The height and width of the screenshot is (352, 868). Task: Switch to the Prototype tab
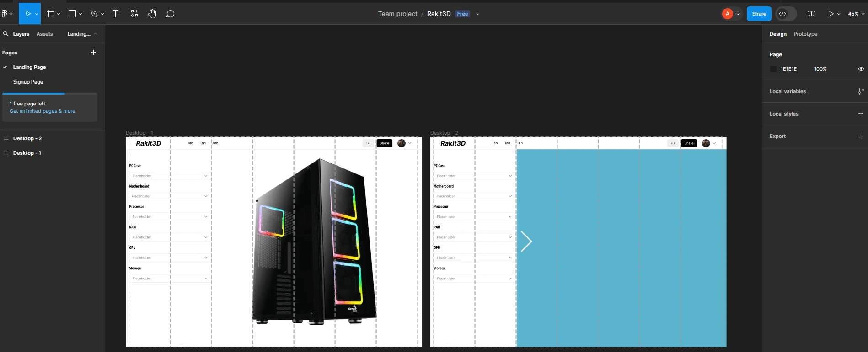click(x=805, y=34)
